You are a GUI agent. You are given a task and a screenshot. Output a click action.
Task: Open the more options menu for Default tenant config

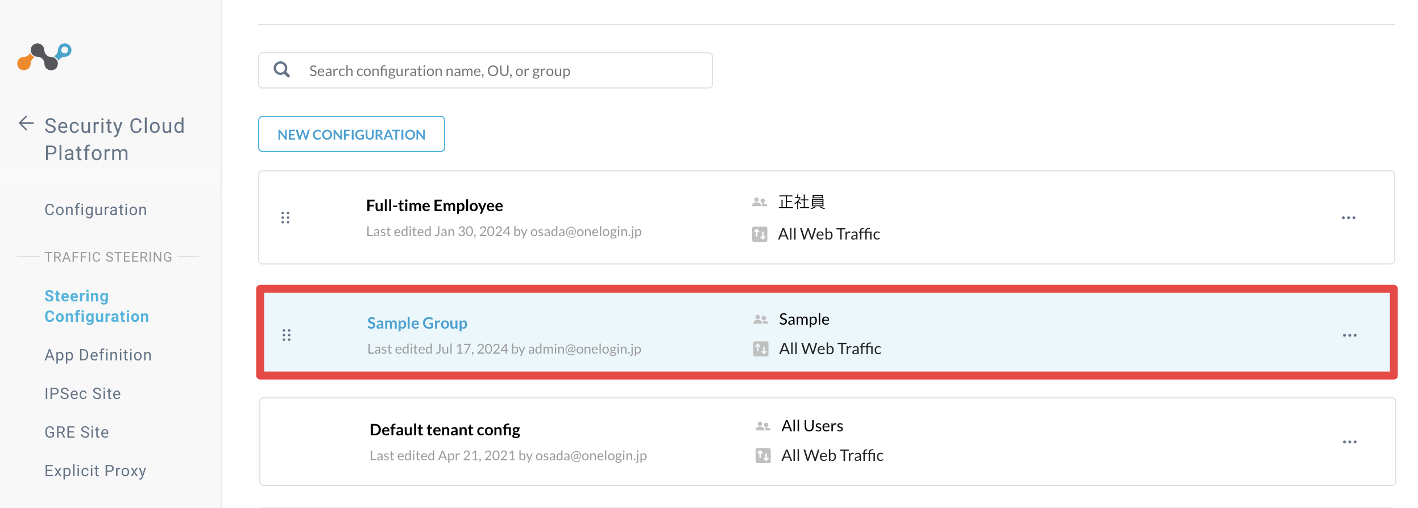click(1350, 442)
